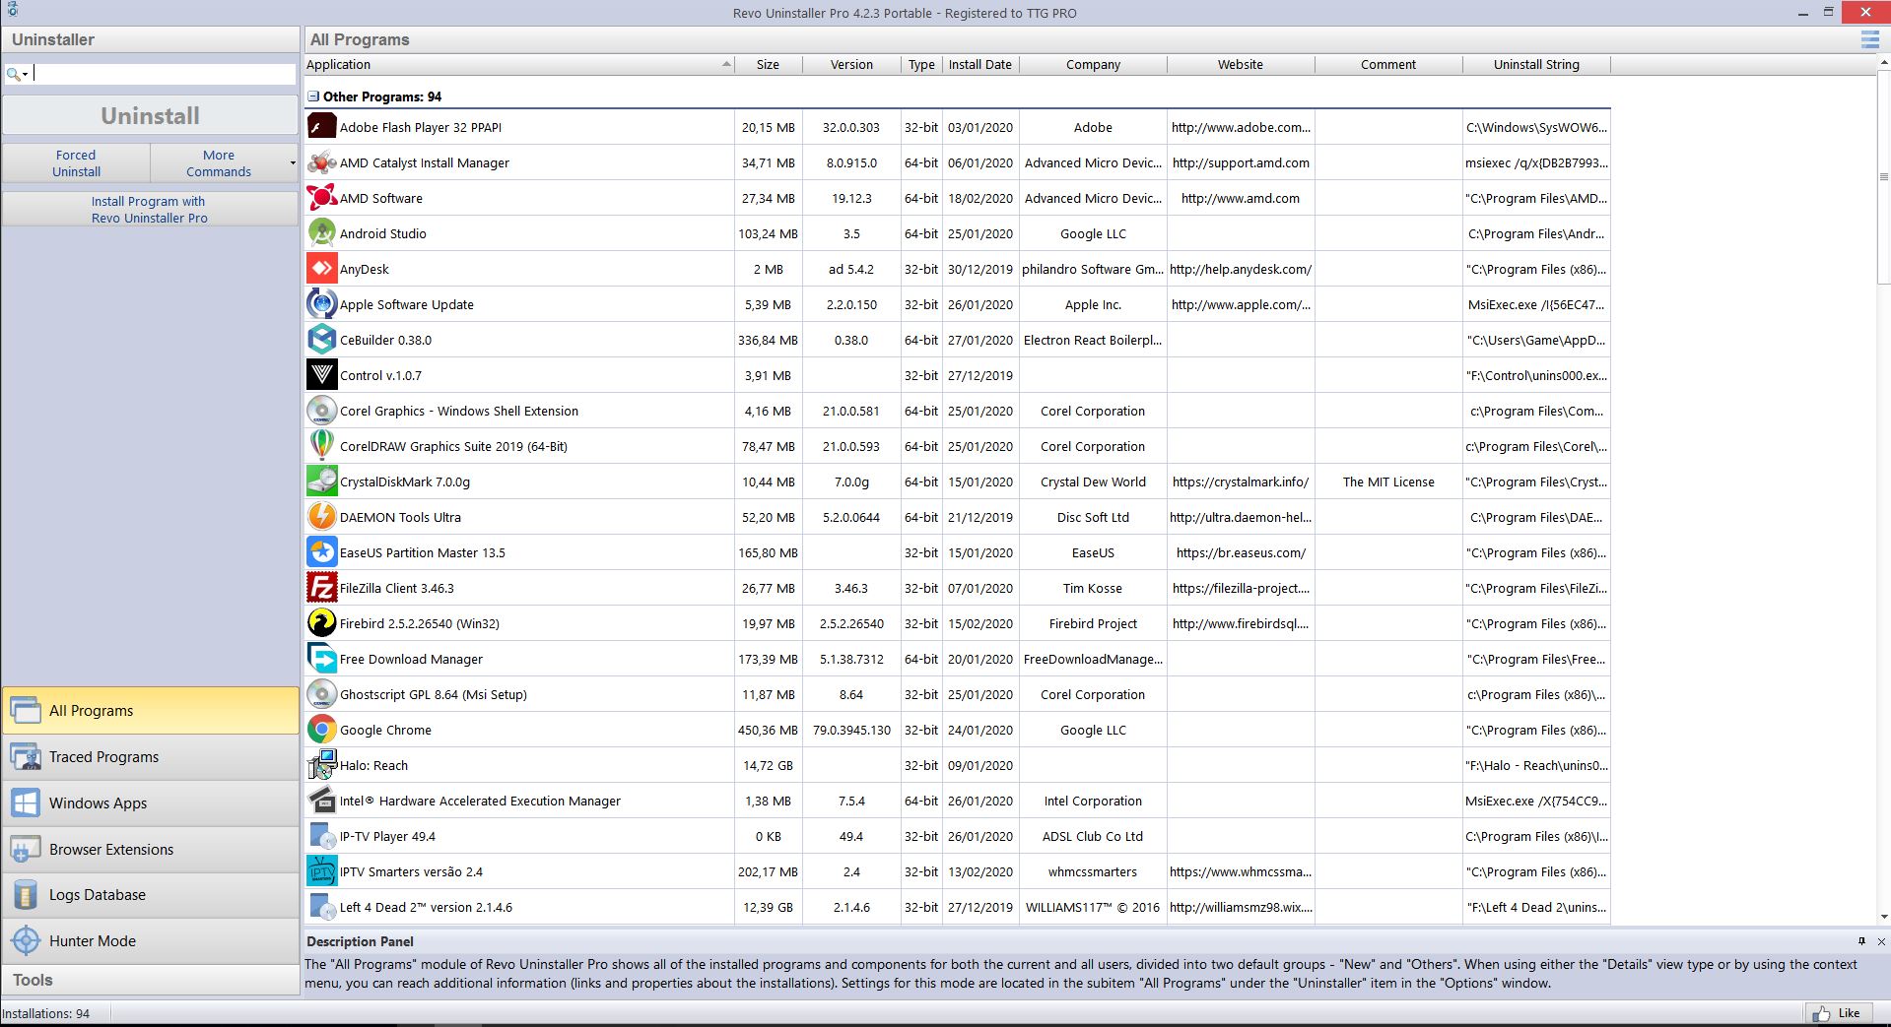Click More Commands button

tap(219, 163)
